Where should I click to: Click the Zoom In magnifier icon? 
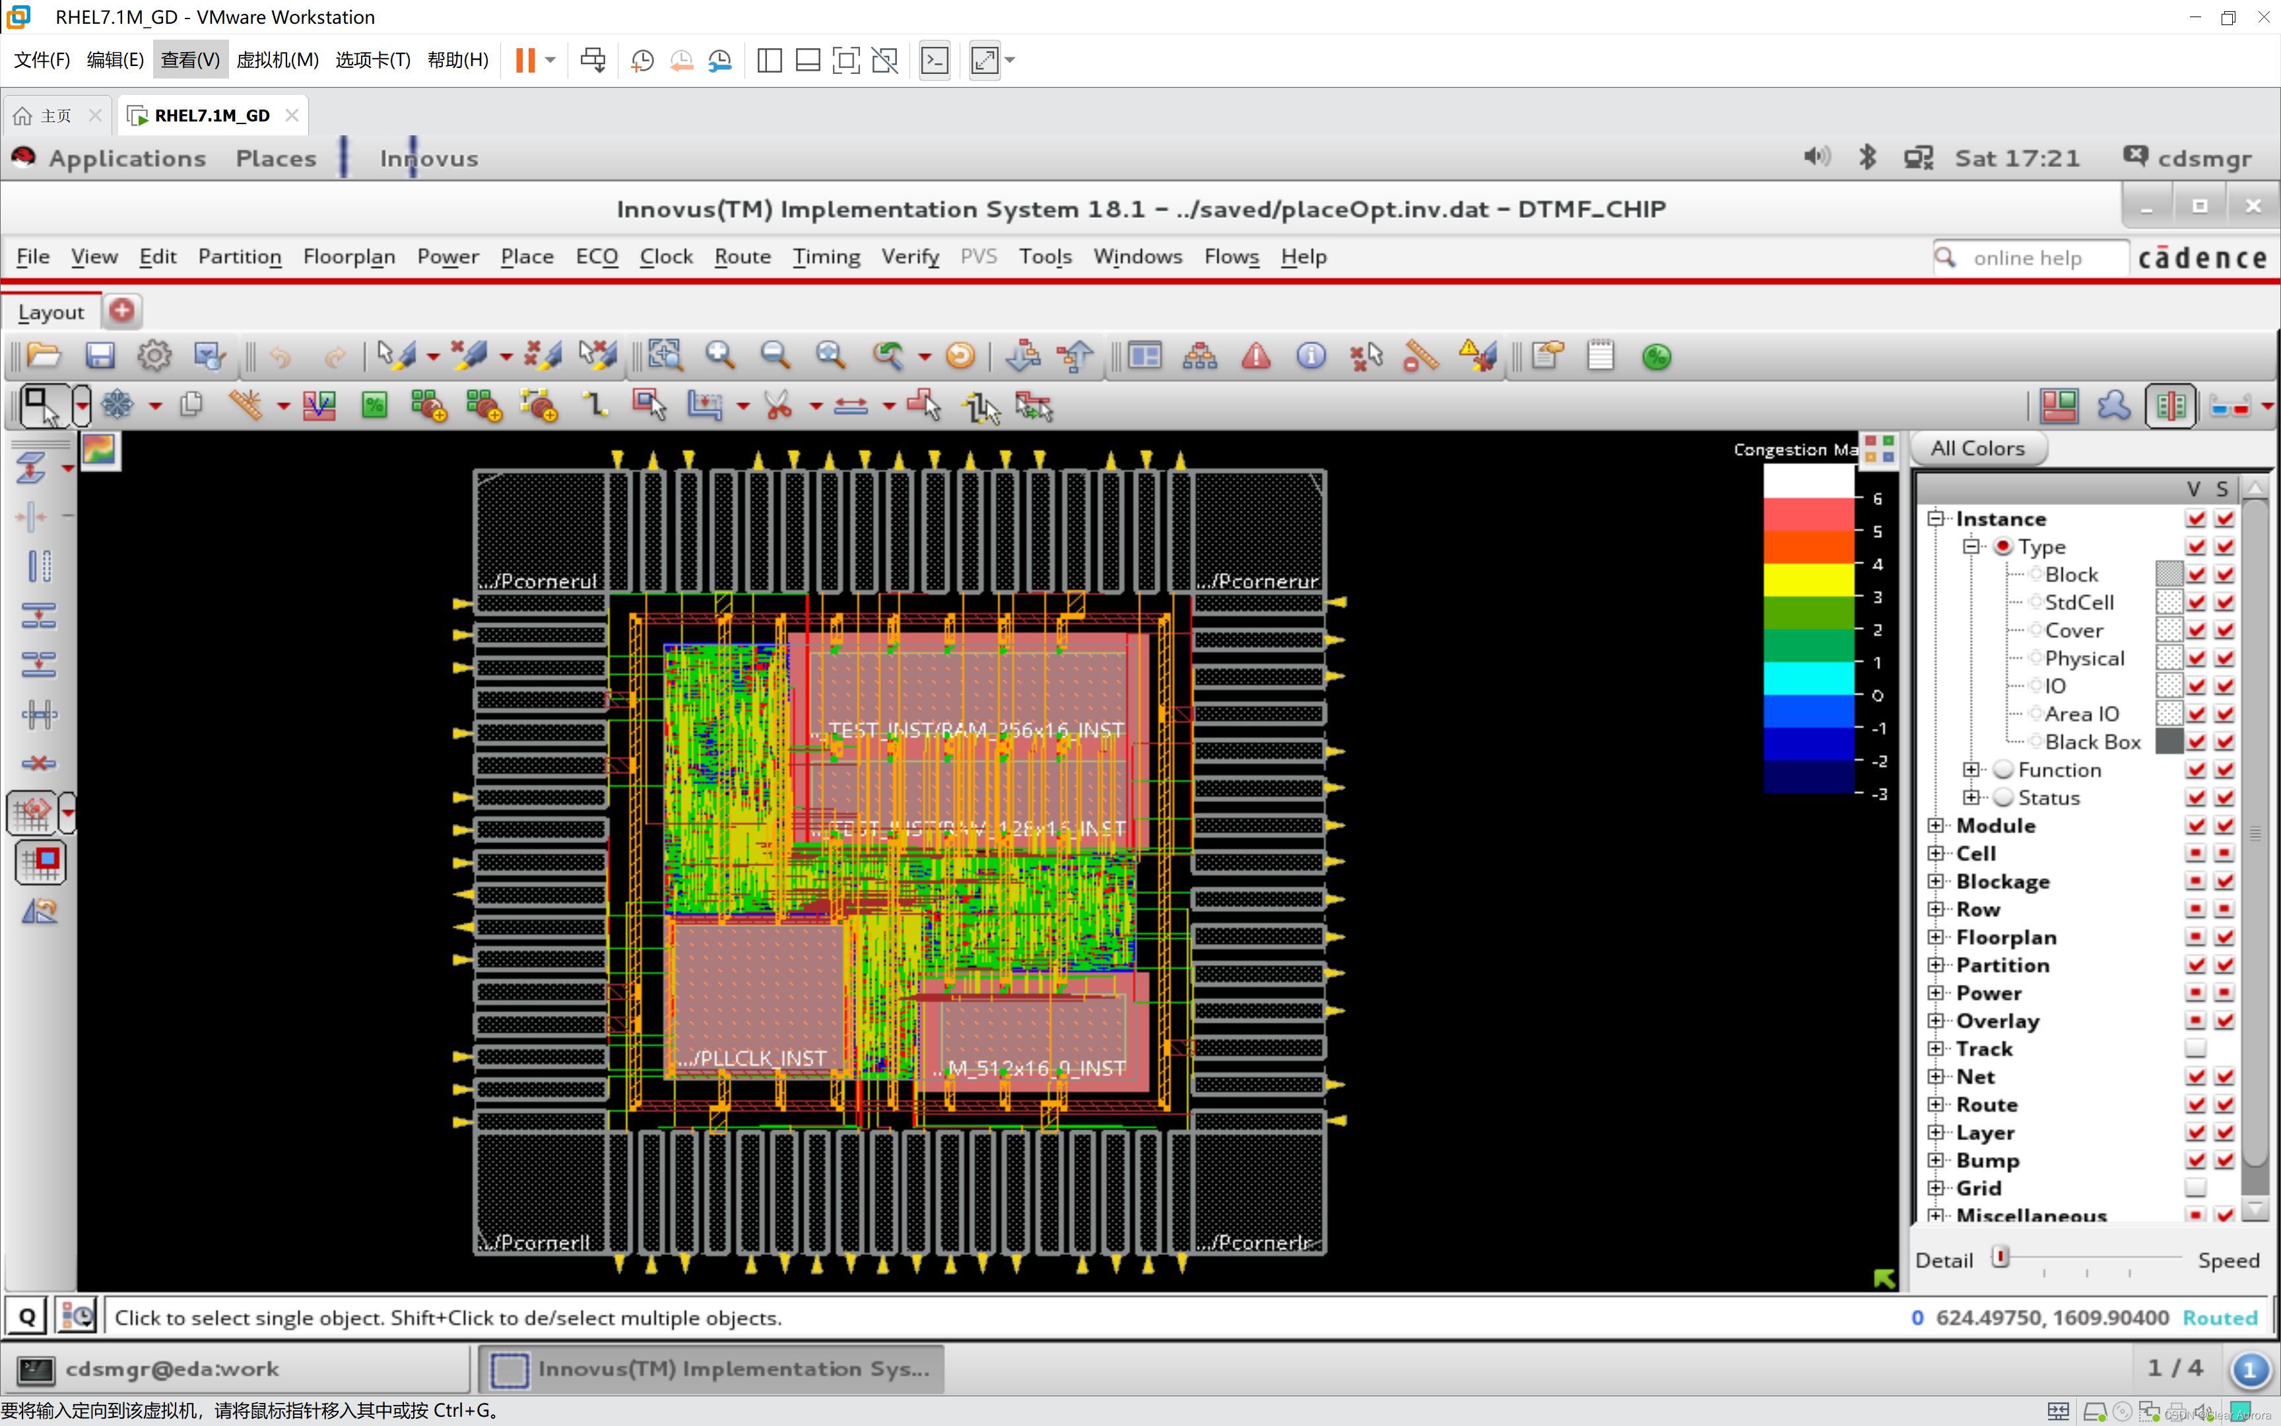pos(720,356)
